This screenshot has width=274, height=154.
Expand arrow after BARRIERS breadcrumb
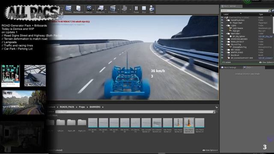(x=103, y=107)
